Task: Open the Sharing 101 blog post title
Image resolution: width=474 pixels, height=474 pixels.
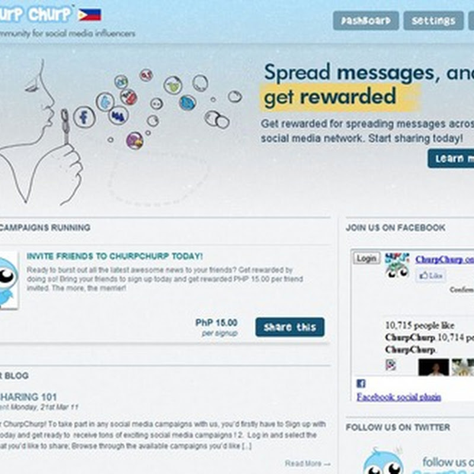Action: click(28, 396)
